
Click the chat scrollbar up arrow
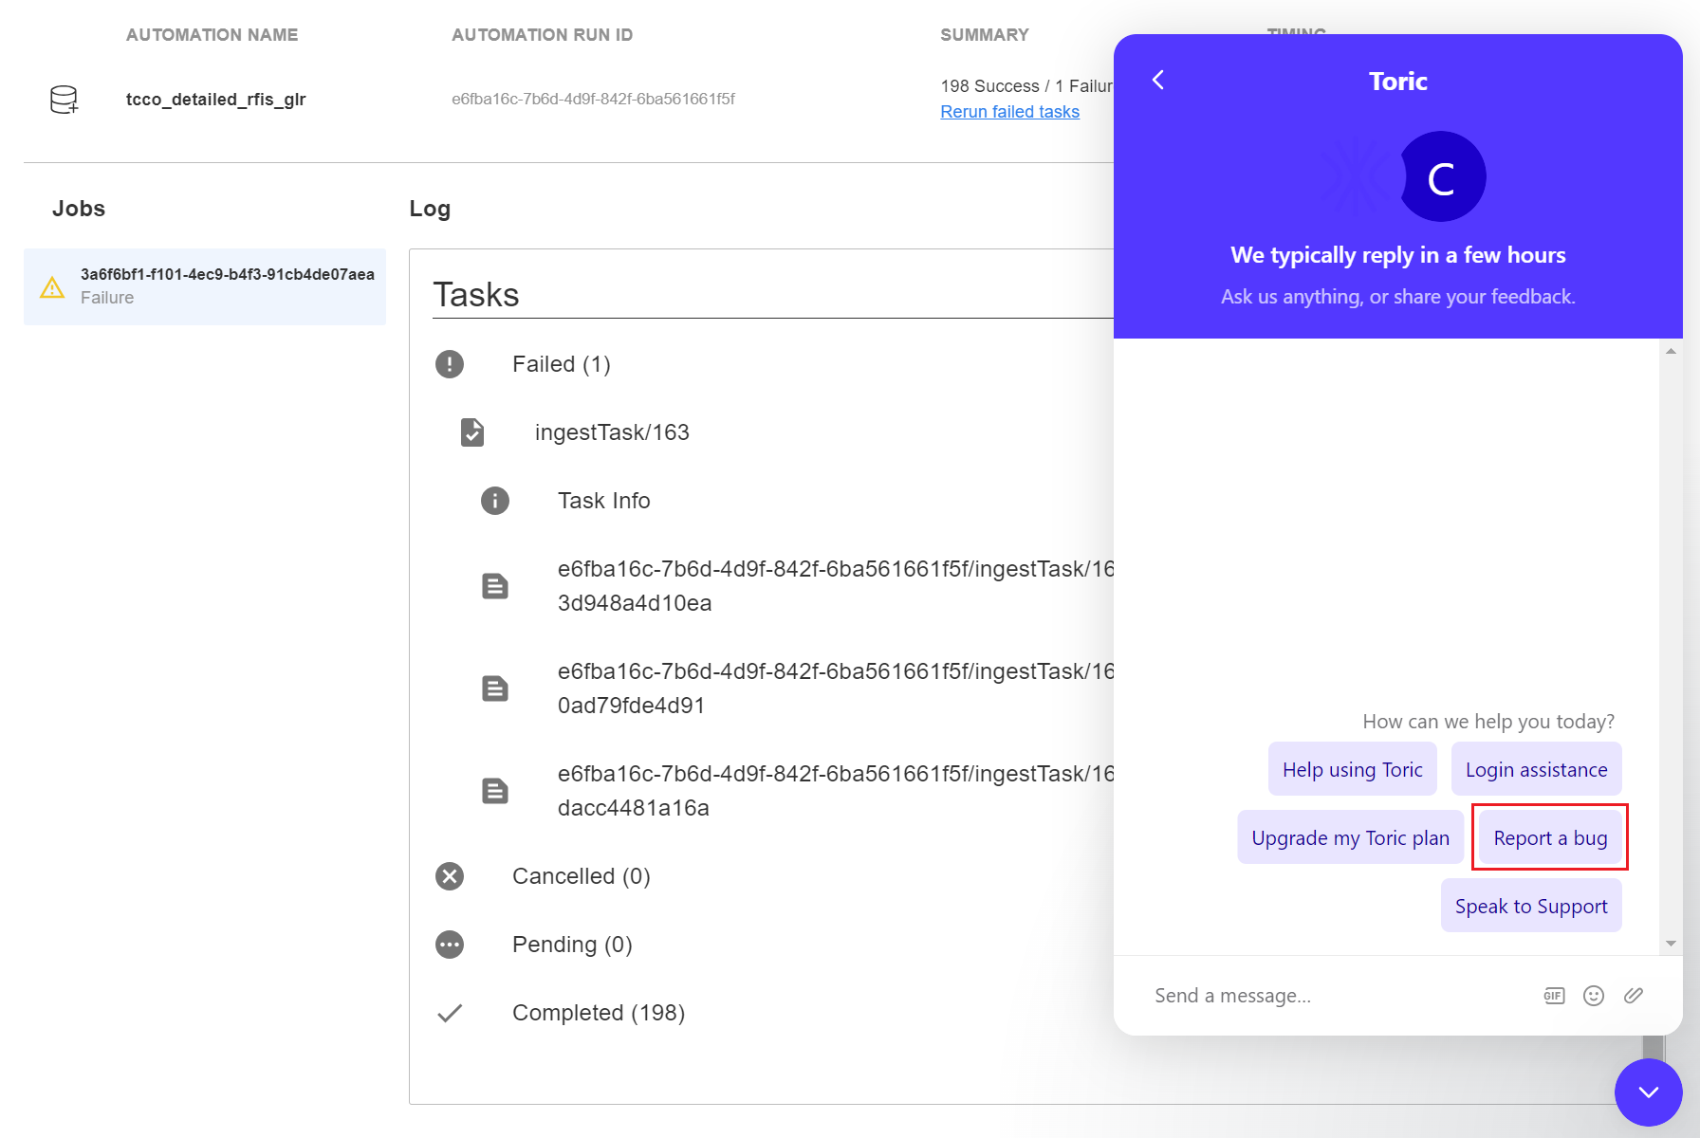1671,351
